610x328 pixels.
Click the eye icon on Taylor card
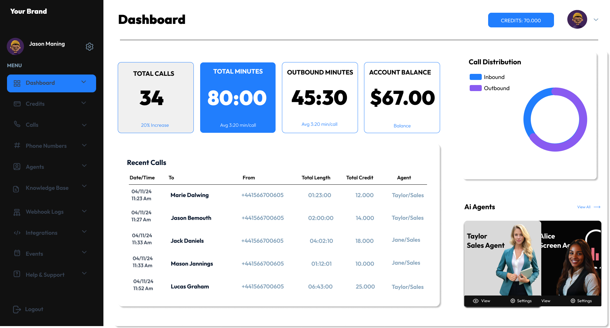(476, 301)
